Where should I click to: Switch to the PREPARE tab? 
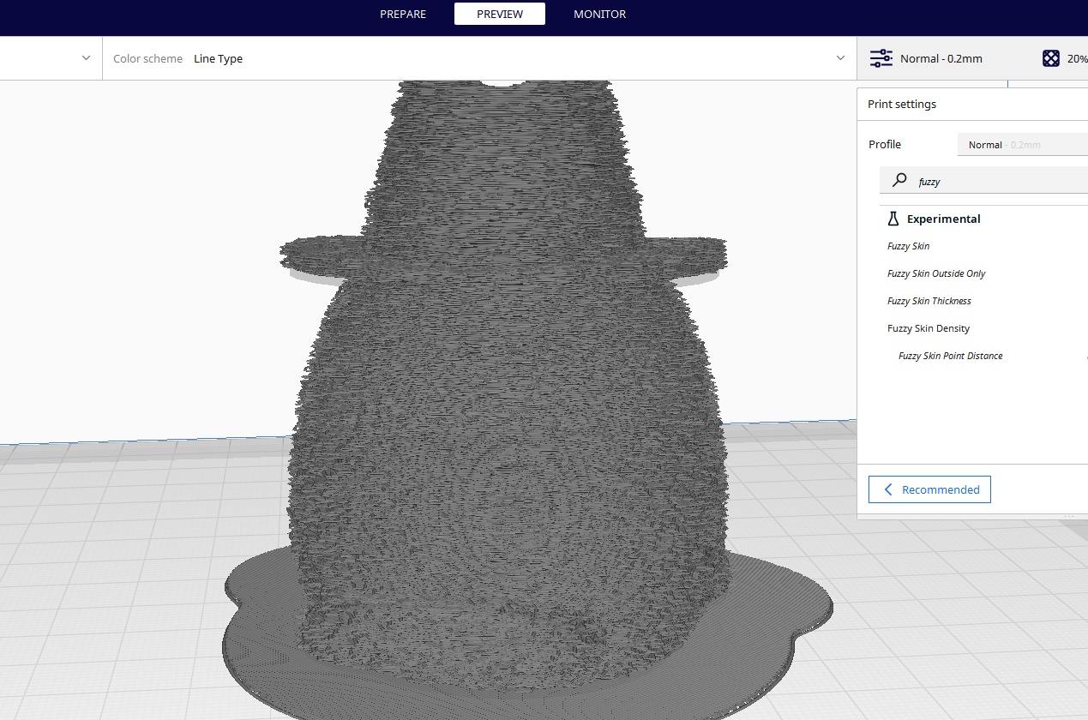tap(402, 14)
